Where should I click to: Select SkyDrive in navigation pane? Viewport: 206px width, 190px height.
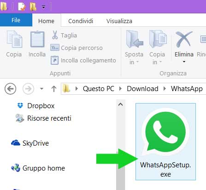coord(30,143)
